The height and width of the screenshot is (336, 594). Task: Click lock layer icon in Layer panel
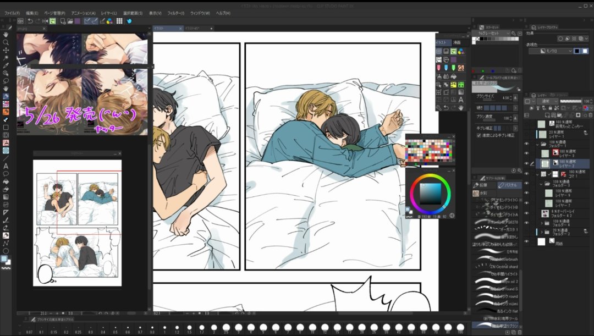[549, 108]
